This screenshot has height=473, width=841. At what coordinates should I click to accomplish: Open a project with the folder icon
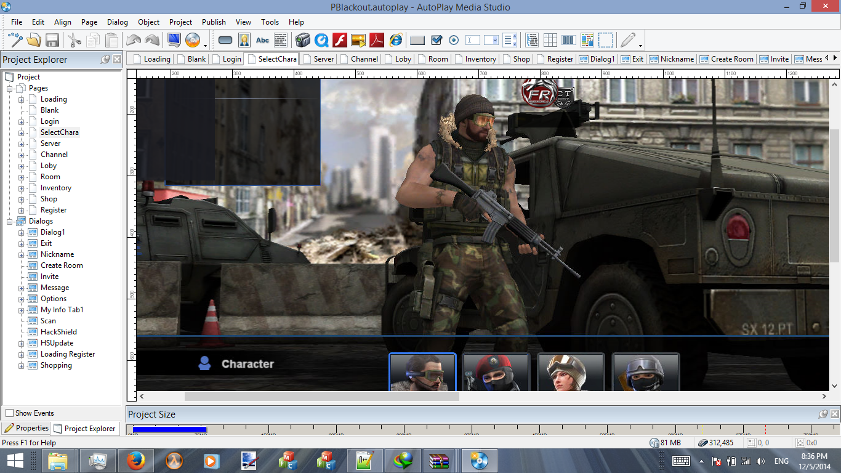pyautogui.click(x=34, y=41)
